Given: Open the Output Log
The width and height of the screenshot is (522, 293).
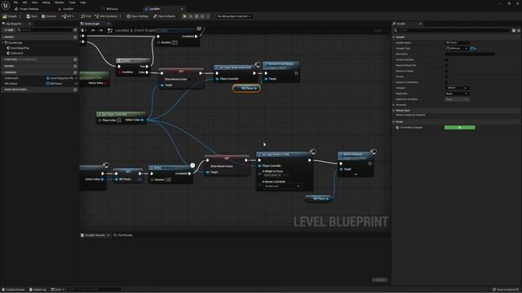Looking at the screenshot, I should (x=38, y=290).
